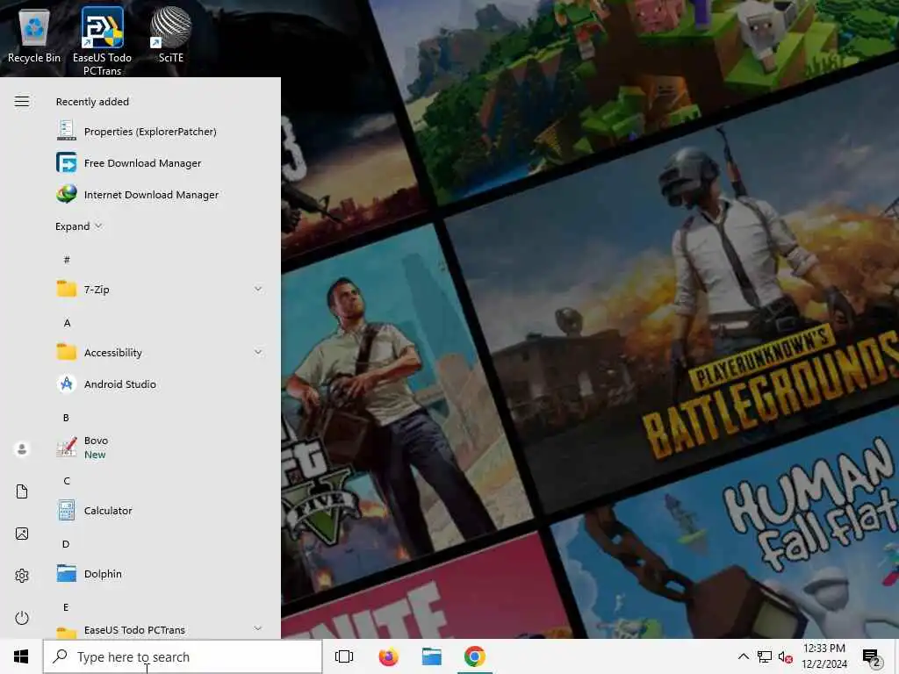Expand EaseUS Todo PCTrans folder chevron

click(258, 628)
